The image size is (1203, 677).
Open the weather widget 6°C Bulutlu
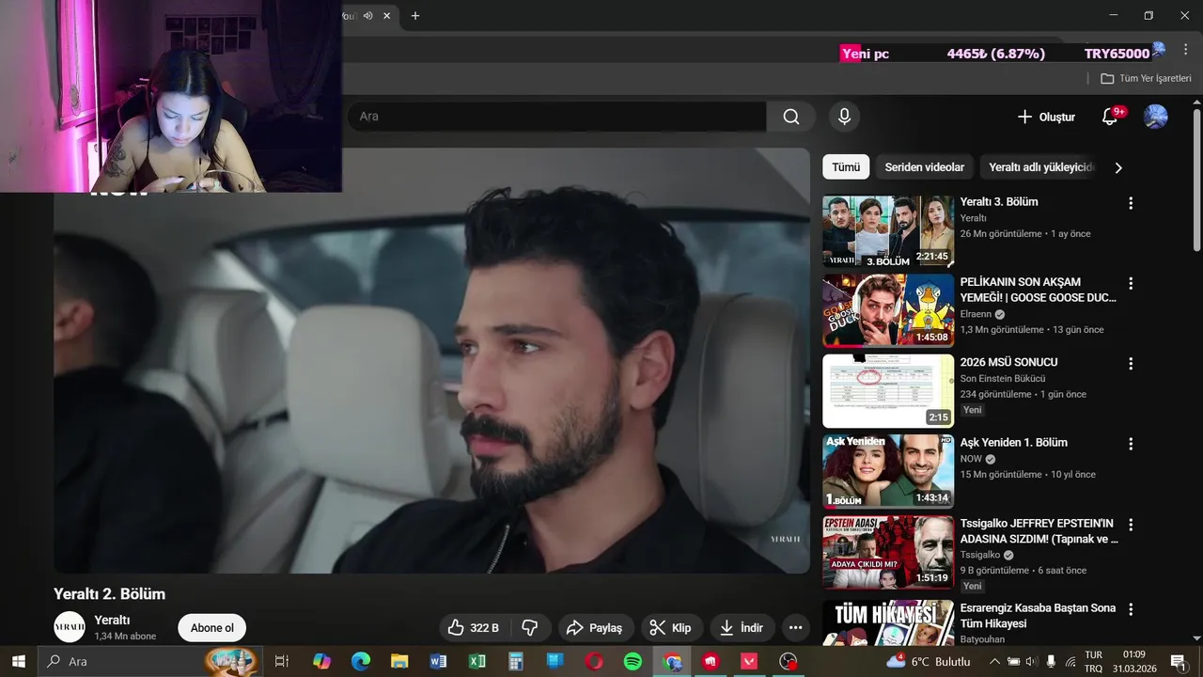[x=929, y=661]
